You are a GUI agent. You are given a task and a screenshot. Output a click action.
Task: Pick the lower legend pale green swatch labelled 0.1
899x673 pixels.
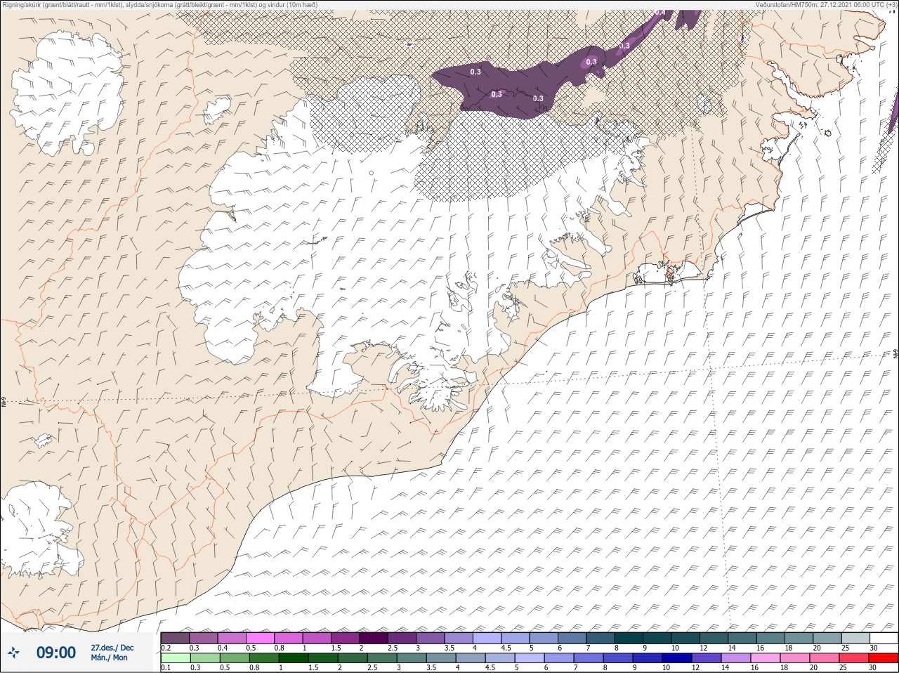(175, 658)
